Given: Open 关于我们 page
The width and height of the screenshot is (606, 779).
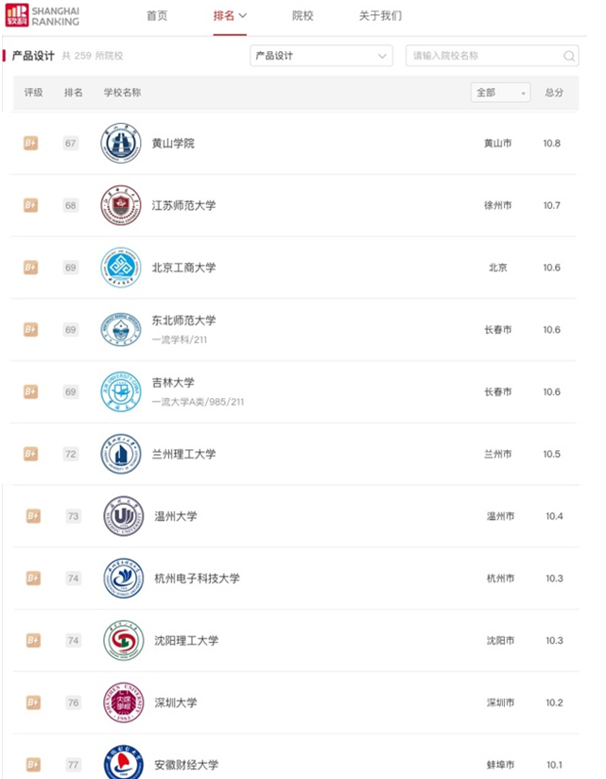Looking at the screenshot, I should click(380, 16).
